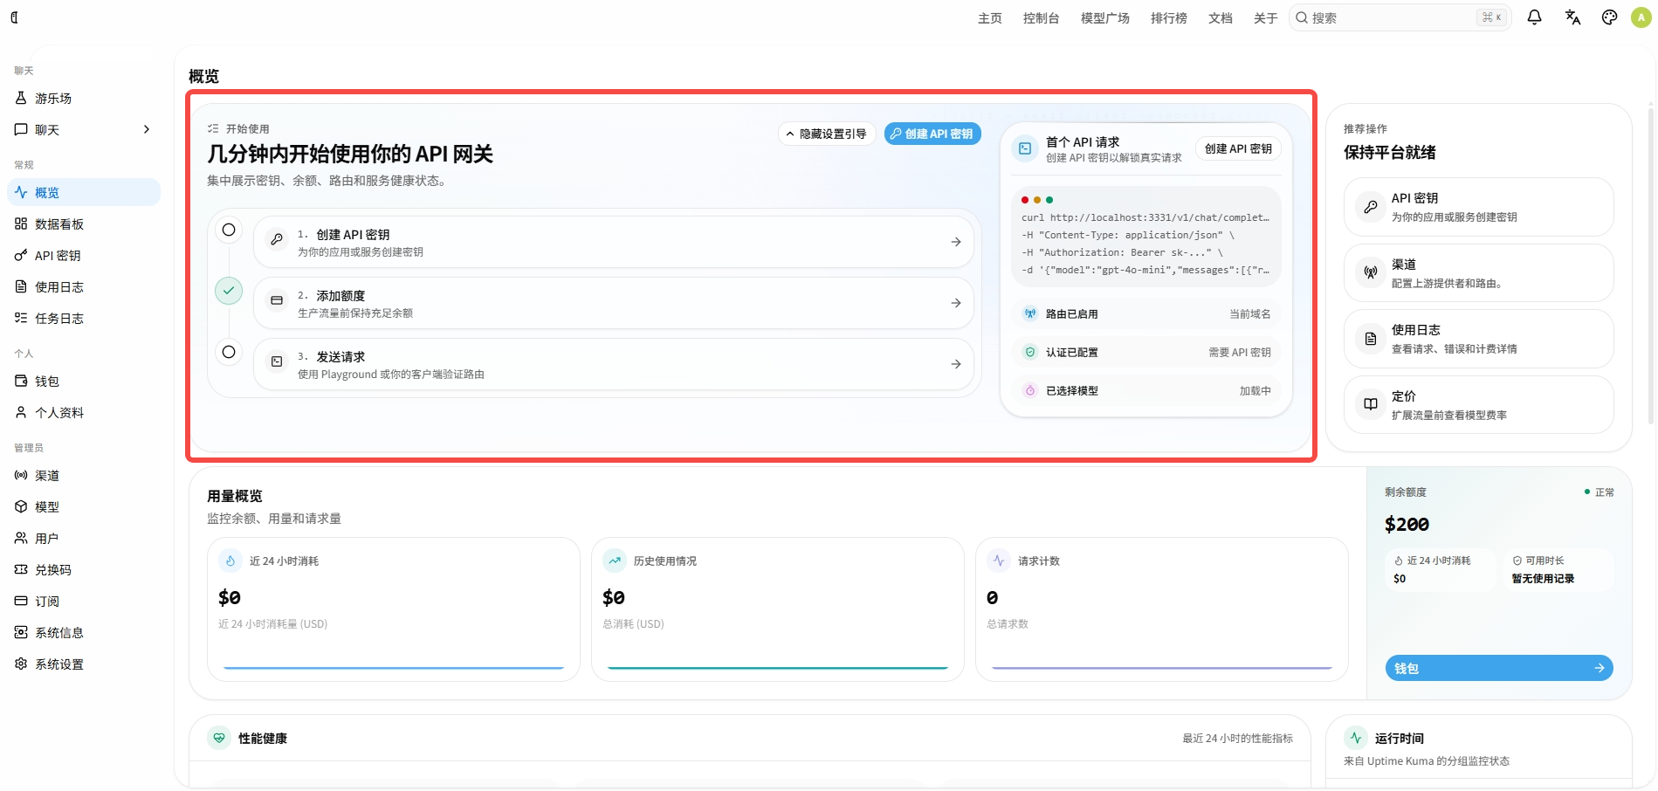
Task: Click the key icon on recommended API 密钥 card
Action: click(1371, 207)
